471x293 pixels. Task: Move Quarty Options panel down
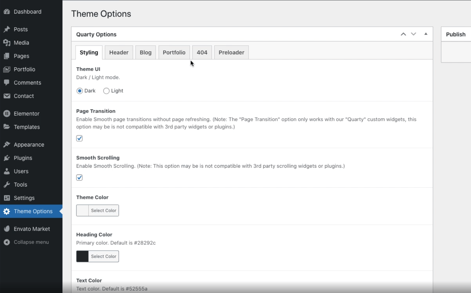pos(413,34)
